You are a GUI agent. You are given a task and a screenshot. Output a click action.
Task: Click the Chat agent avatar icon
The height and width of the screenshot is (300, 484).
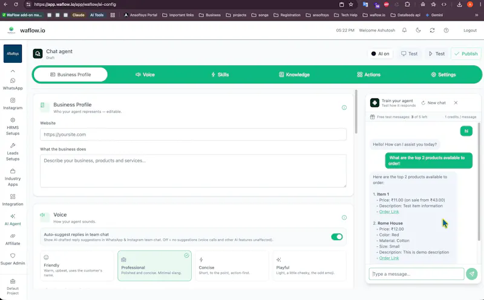38,54
